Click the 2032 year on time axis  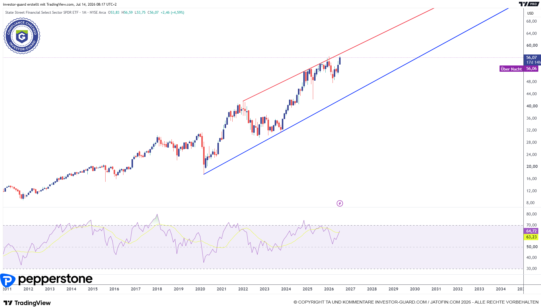pos(458,289)
